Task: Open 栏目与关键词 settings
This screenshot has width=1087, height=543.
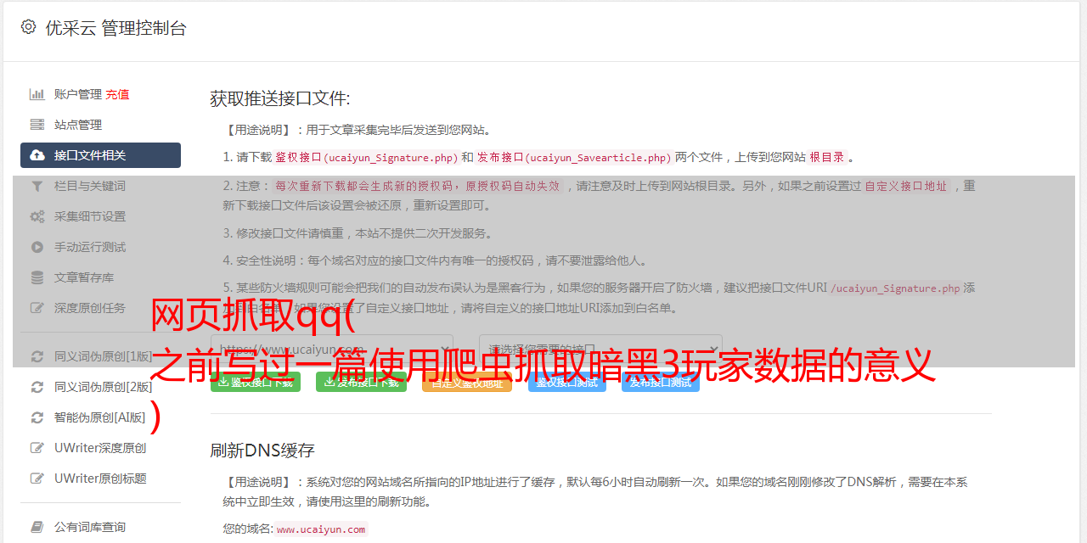Action: pos(90,186)
